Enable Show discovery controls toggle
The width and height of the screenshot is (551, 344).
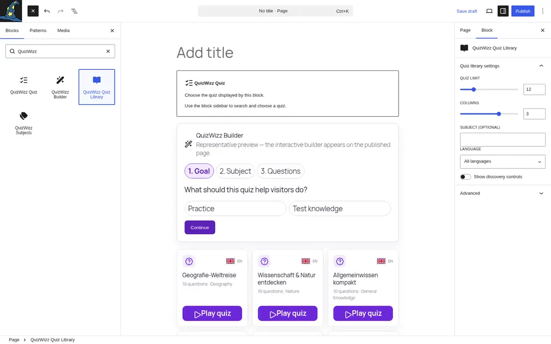[465, 177]
